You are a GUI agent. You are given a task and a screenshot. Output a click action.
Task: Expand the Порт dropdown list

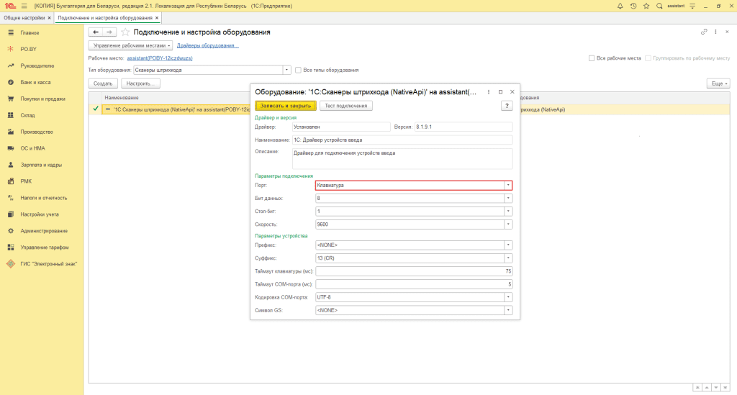coord(508,185)
